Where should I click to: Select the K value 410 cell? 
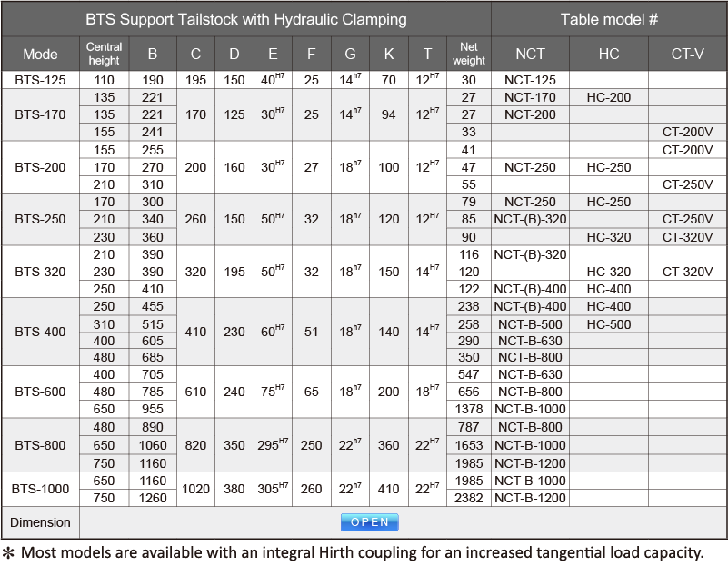pyautogui.click(x=389, y=489)
